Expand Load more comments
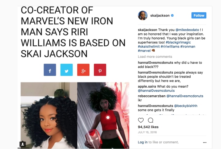Viewport: 221px width, 149px height. pyautogui.click(x=155, y=57)
